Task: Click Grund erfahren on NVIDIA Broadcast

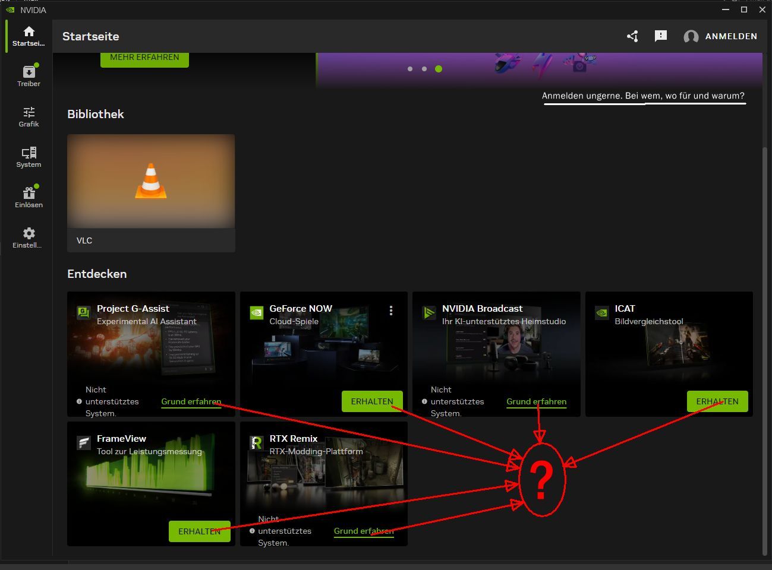Action: point(537,401)
